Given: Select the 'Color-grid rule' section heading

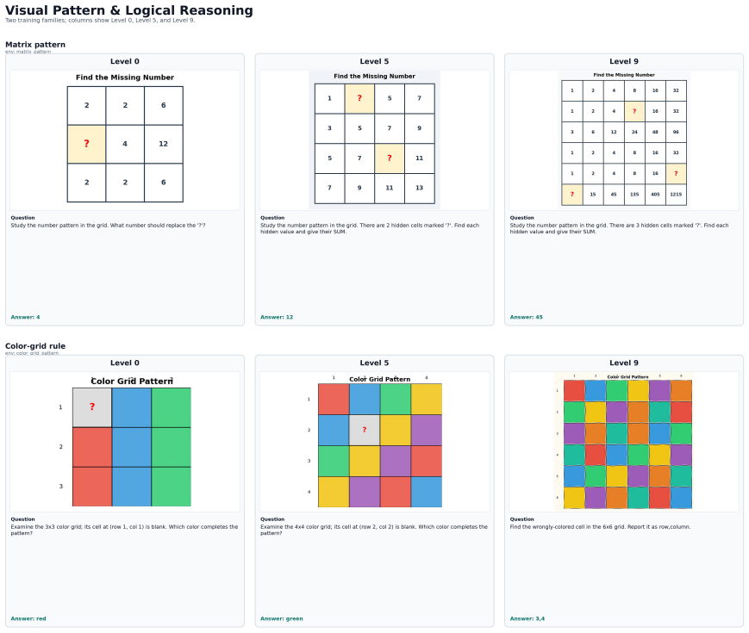Looking at the screenshot, I should coord(35,346).
